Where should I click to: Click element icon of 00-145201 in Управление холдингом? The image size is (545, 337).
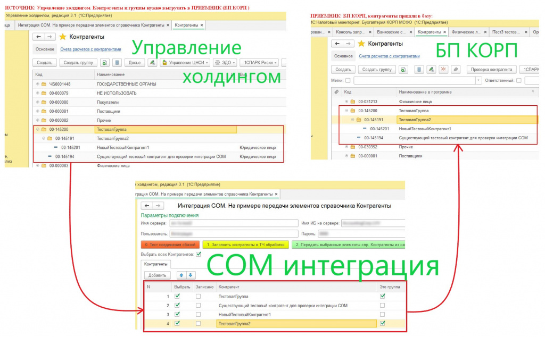tap(55, 147)
